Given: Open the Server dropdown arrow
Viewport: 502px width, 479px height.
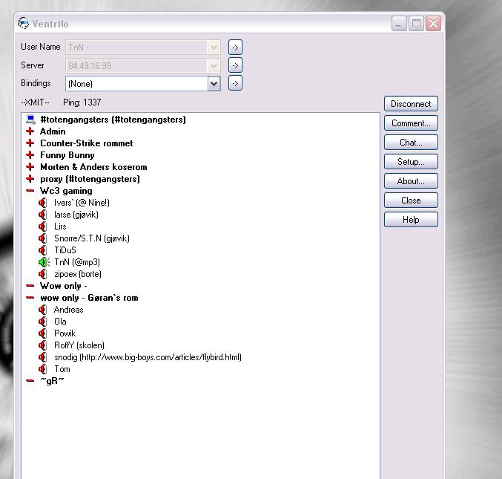Looking at the screenshot, I should (214, 66).
